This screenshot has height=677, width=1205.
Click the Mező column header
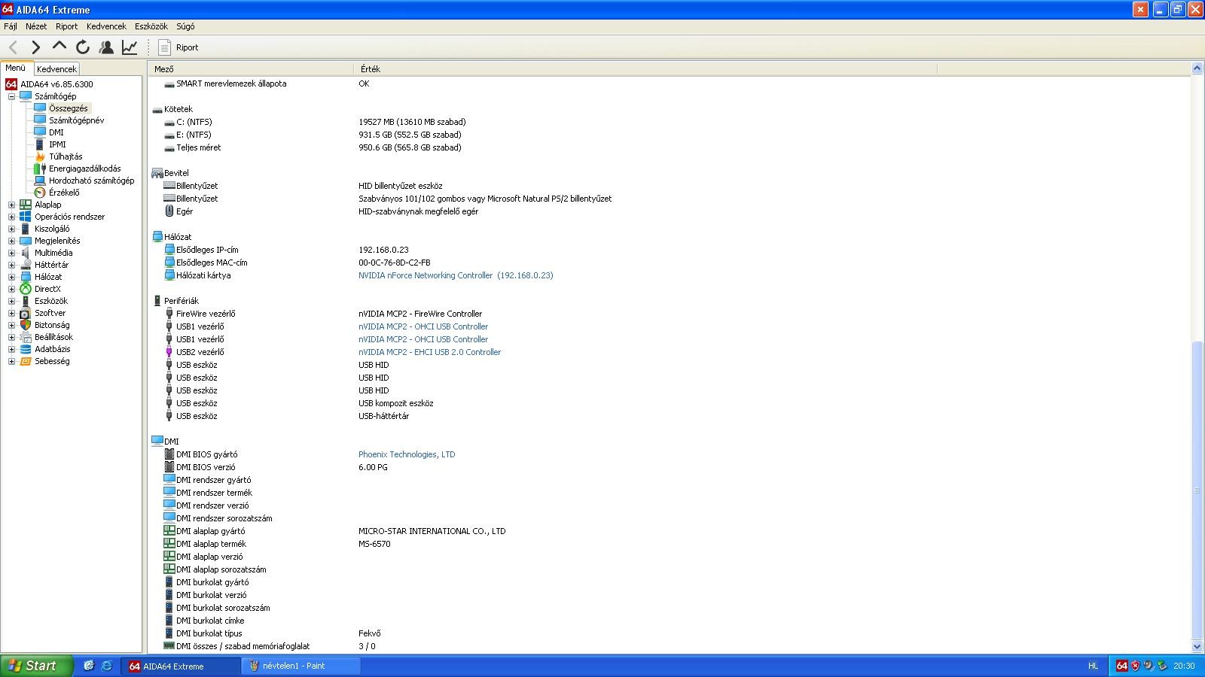[x=251, y=69]
